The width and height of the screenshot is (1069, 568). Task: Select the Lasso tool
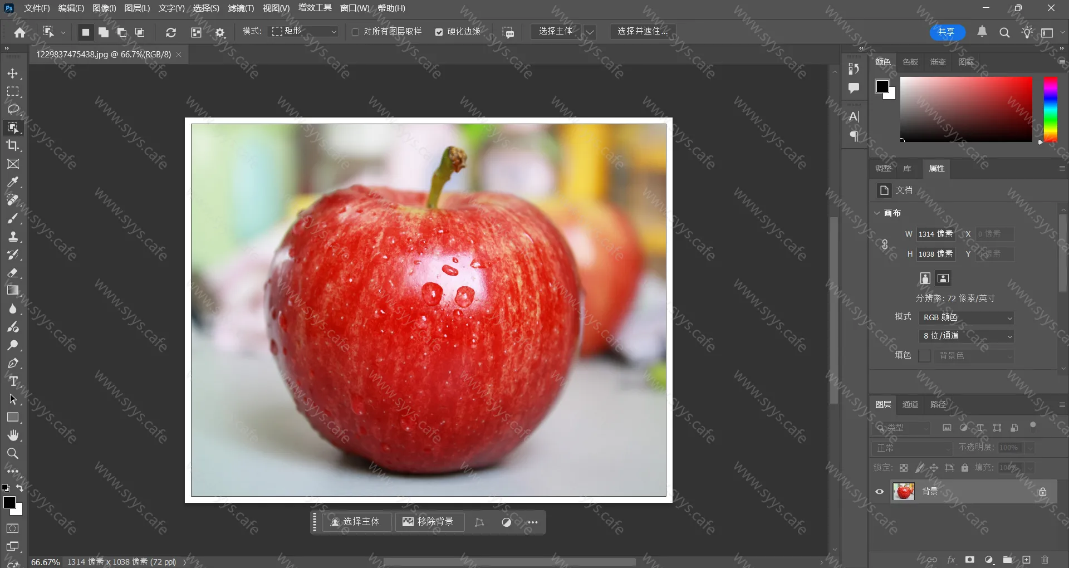pyautogui.click(x=13, y=109)
